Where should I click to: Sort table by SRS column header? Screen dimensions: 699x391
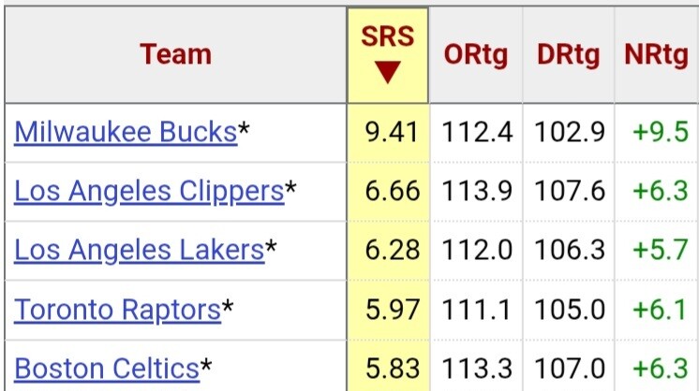[388, 54]
